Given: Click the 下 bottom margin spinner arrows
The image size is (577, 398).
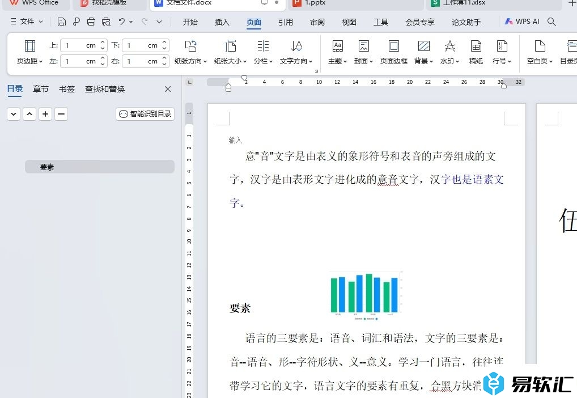Looking at the screenshot, I should click(165, 45).
